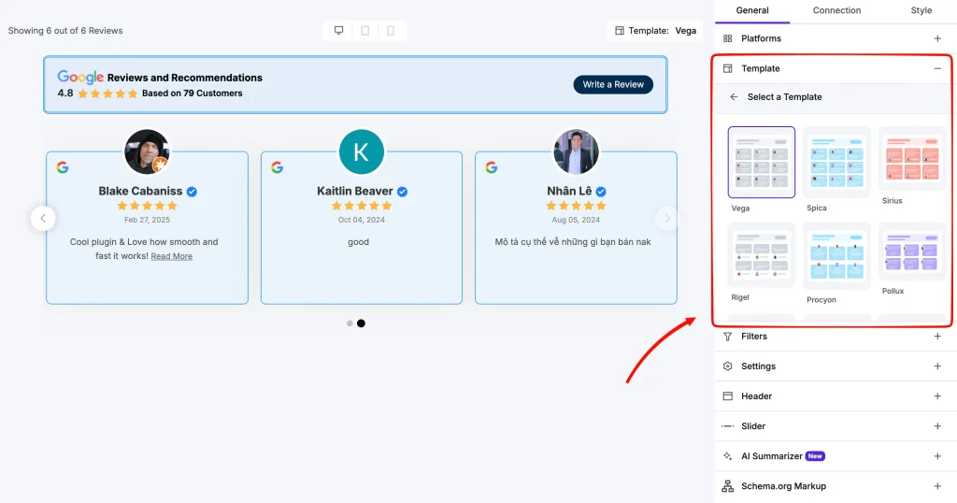This screenshot has width=957, height=503.
Task: Expand the Settings section
Action: (x=937, y=366)
